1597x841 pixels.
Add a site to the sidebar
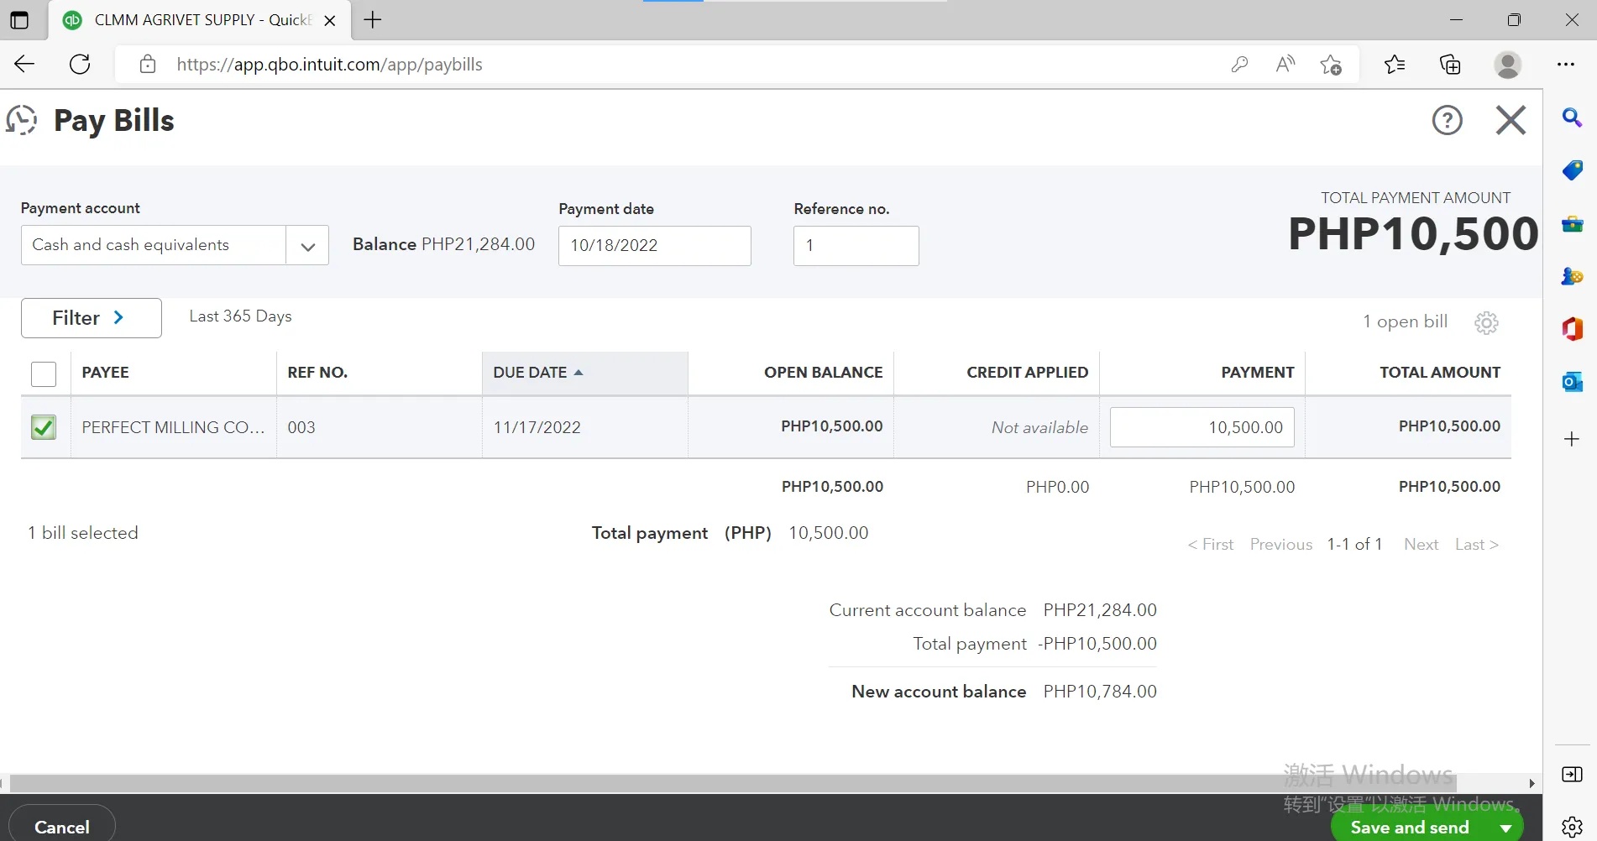pyautogui.click(x=1572, y=439)
